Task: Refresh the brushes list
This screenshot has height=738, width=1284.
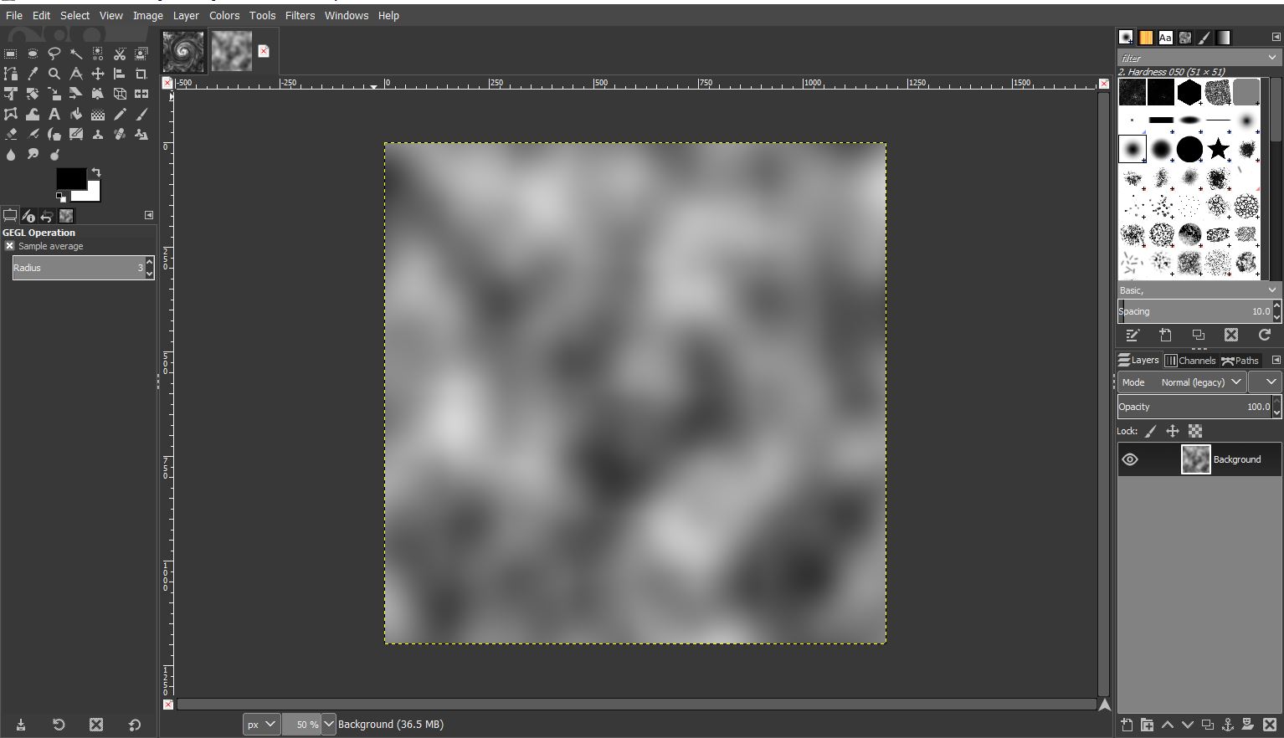Action: 1265,335
